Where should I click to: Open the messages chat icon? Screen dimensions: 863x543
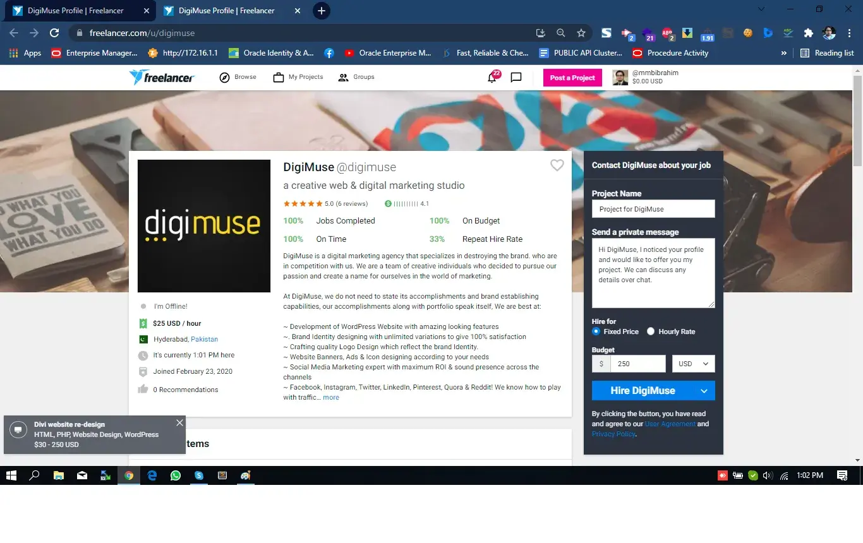pyautogui.click(x=516, y=78)
